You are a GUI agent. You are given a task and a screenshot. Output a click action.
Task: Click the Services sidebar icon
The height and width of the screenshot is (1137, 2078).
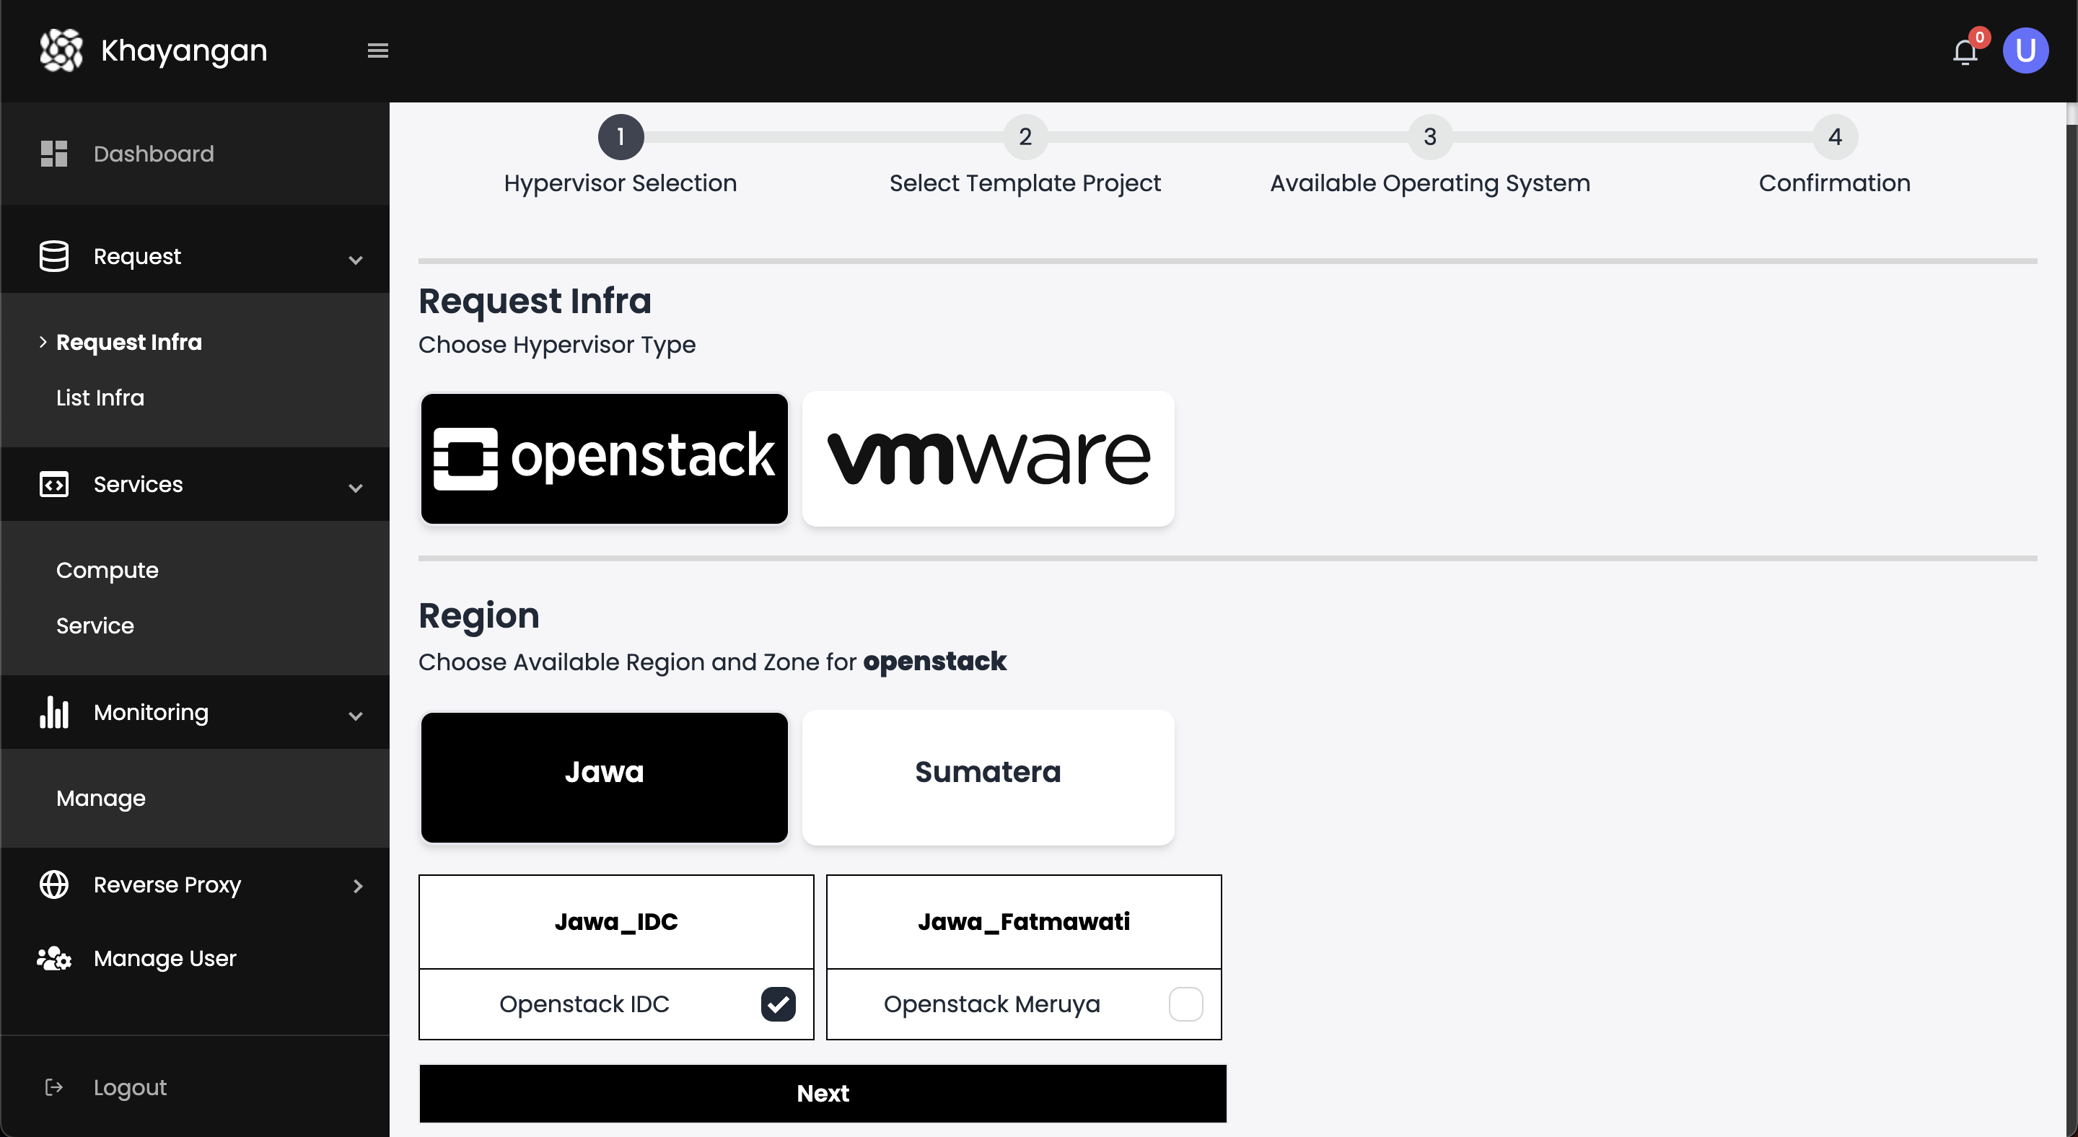(x=53, y=485)
